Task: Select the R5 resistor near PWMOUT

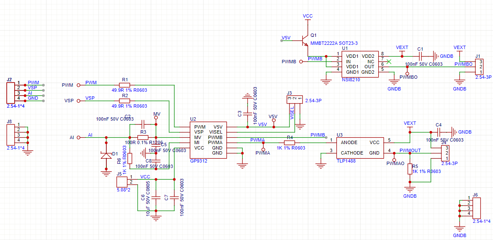Action: tap(410, 168)
